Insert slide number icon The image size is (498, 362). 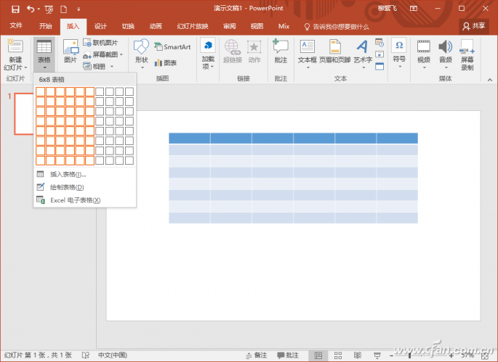[x=379, y=54]
